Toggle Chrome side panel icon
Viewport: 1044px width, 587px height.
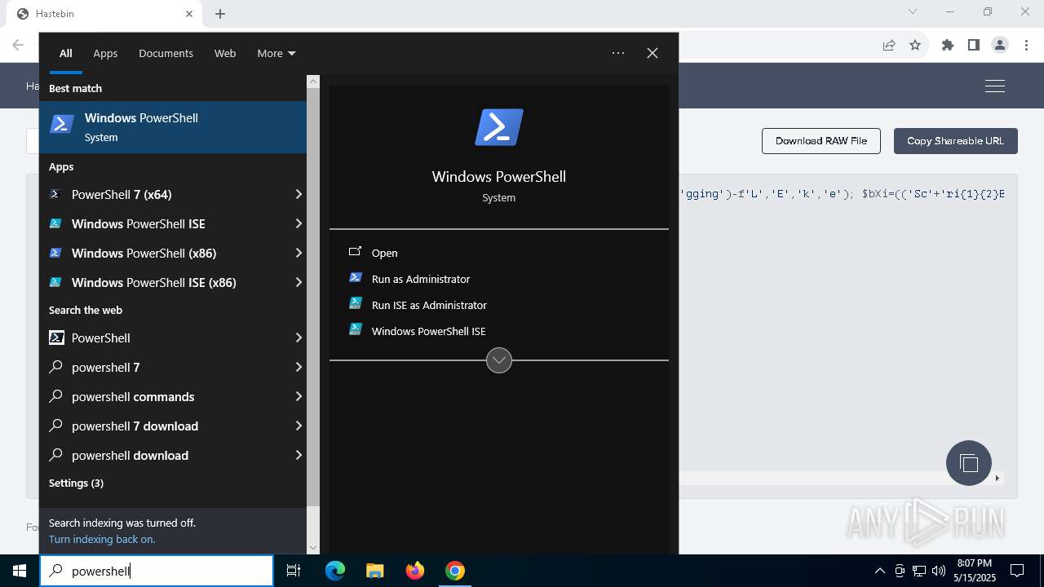(x=974, y=46)
